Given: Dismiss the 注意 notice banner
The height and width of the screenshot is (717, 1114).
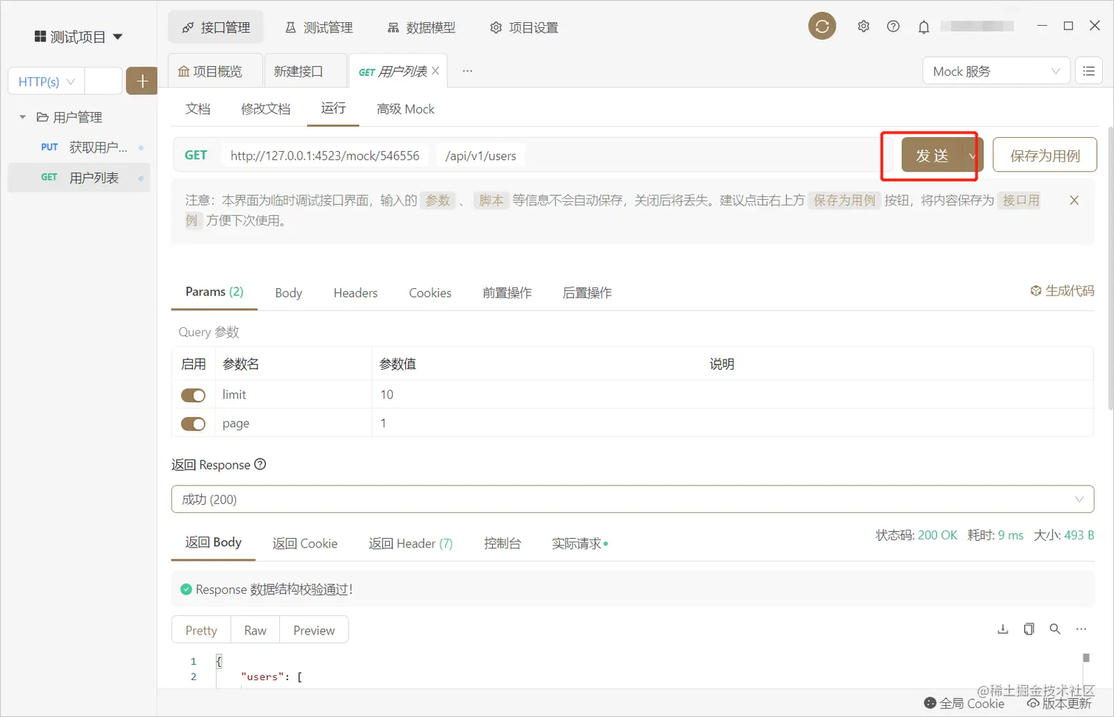Looking at the screenshot, I should point(1074,200).
